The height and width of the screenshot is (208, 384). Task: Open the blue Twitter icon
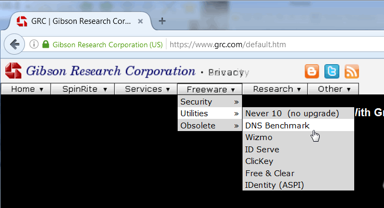coord(332,72)
